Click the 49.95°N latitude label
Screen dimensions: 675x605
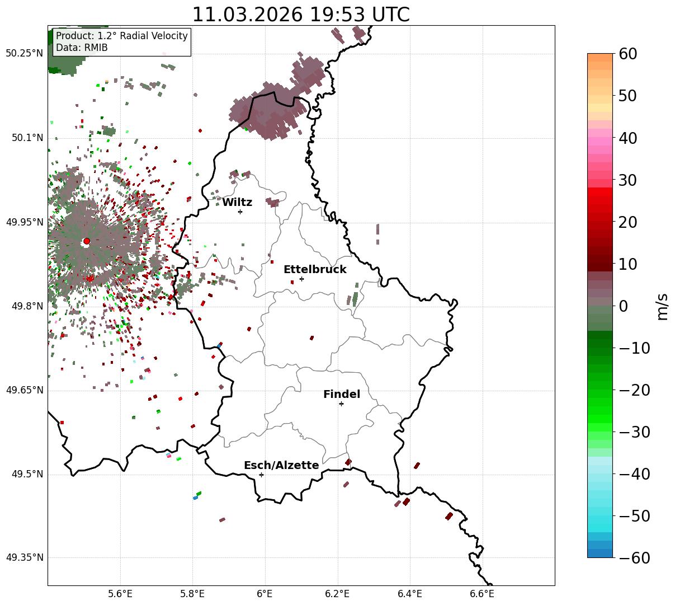(x=25, y=222)
